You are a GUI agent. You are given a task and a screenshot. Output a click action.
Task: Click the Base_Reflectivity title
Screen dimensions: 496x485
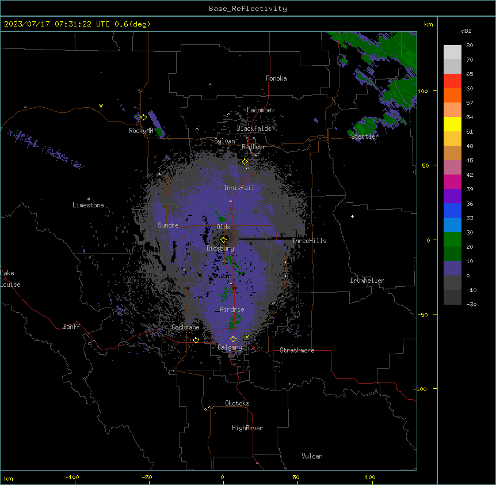[248, 9]
